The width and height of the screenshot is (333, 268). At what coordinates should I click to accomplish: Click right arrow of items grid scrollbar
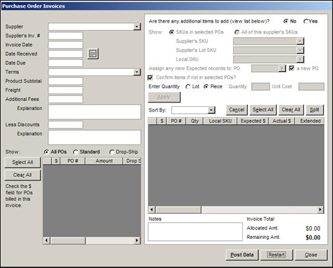click(x=320, y=209)
